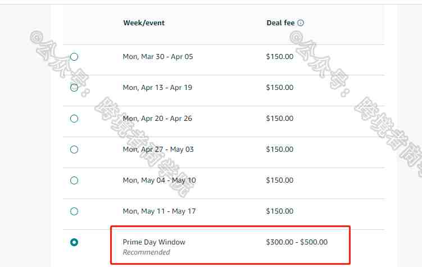Select the May 11 - May 17 radio option
Image resolution: width=422 pixels, height=267 pixels.
[x=74, y=211]
